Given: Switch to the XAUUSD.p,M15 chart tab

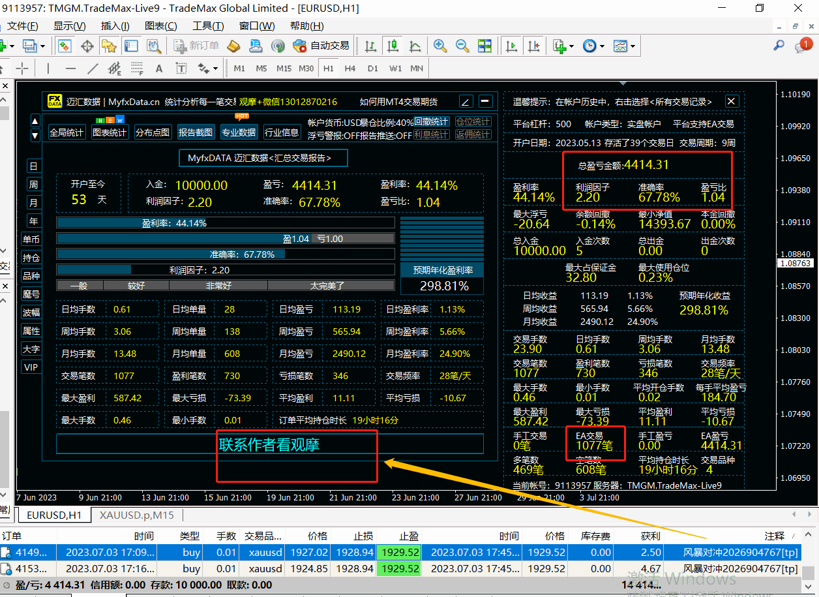Looking at the screenshot, I should (137, 515).
